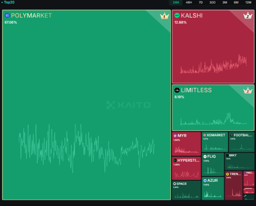Click the SPACE logo icon
The image size is (256, 206).
coord(174,184)
